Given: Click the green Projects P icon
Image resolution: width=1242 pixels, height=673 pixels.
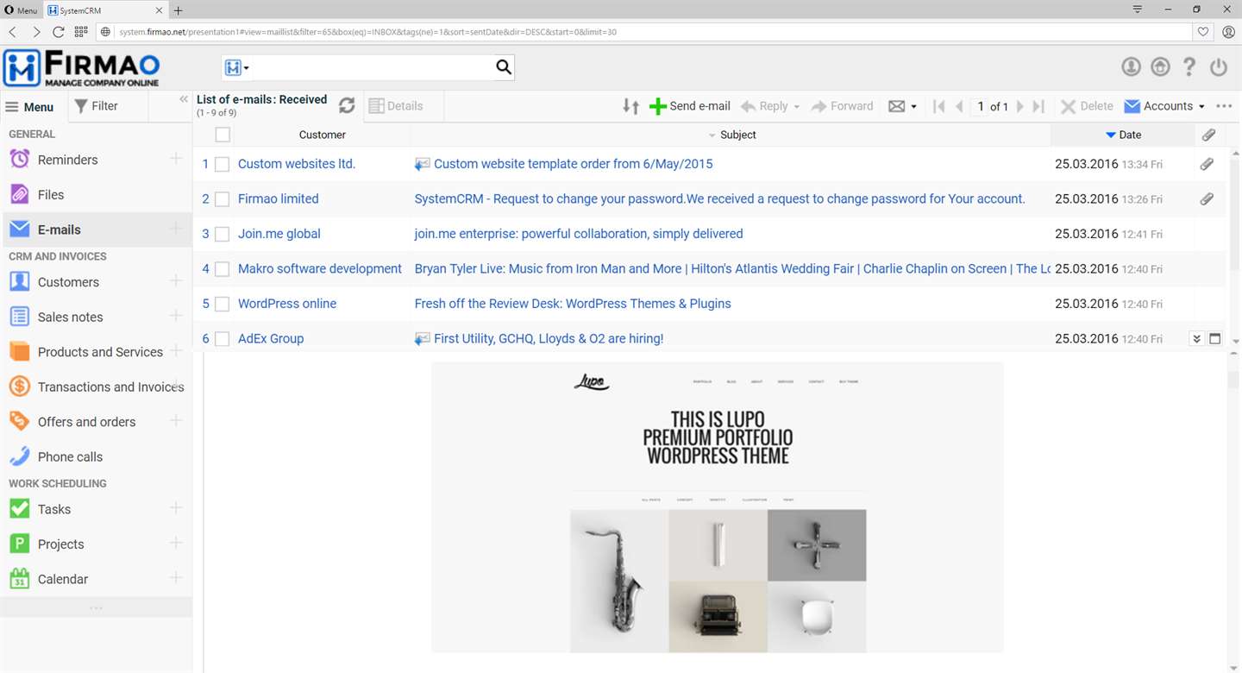Looking at the screenshot, I should [x=19, y=544].
